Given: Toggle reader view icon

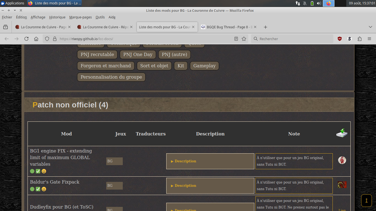Looking at the screenshot, I should [x=236, y=39].
